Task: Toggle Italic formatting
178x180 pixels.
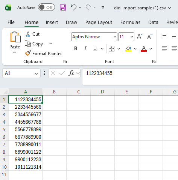Action: (x=85, y=48)
